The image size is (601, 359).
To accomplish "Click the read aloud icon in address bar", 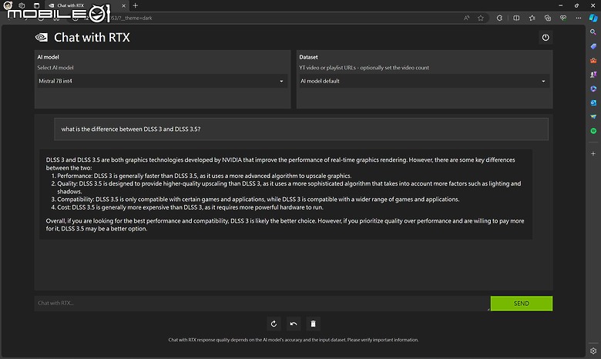I will point(466,18).
